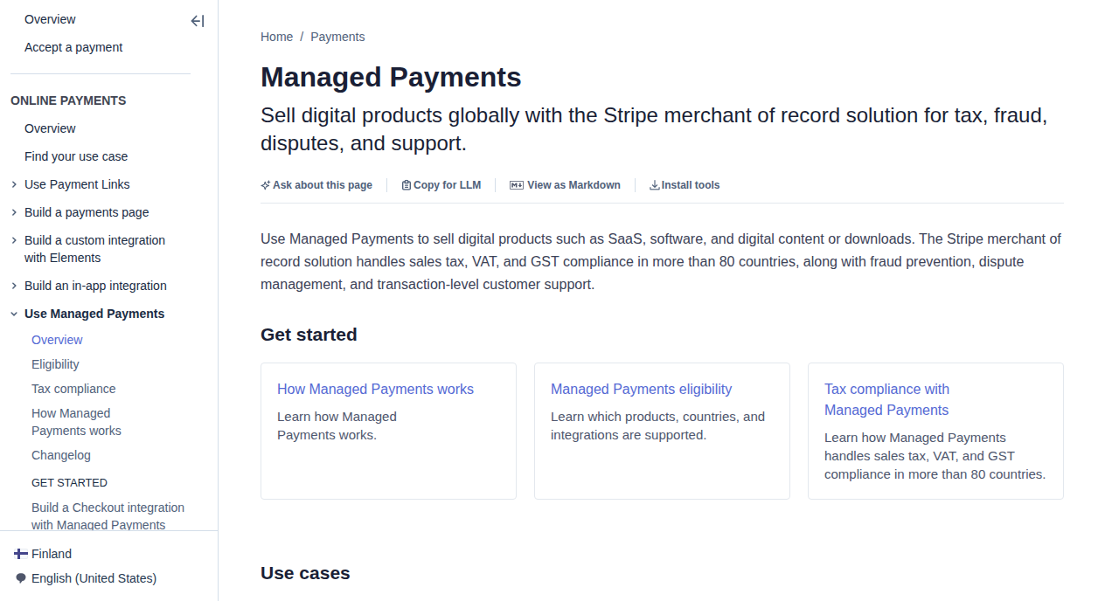The width and height of the screenshot is (1119, 601).
Task: Open Managed Payments eligibility card link
Action: click(x=641, y=389)
